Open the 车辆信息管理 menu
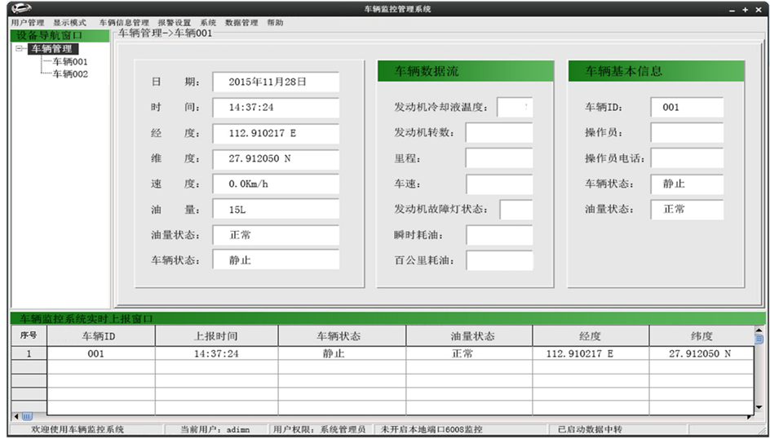770x439 pixels. click(124, 23)
